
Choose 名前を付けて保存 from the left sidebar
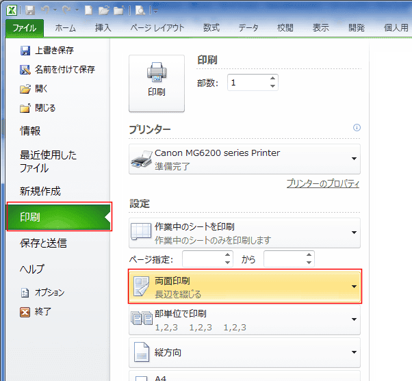57,70
